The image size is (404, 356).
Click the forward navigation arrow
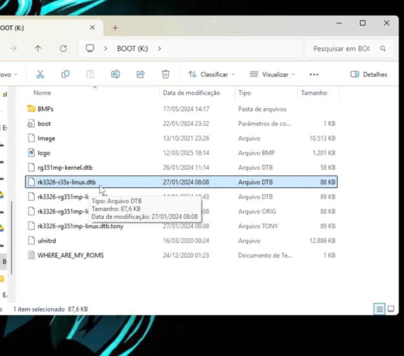(13, 49)
